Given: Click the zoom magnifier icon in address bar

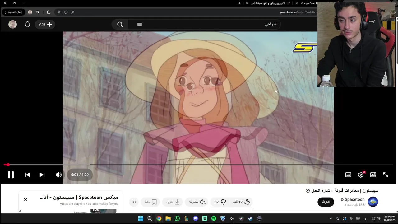Looking at the screenshot, I should click(72, 12).
